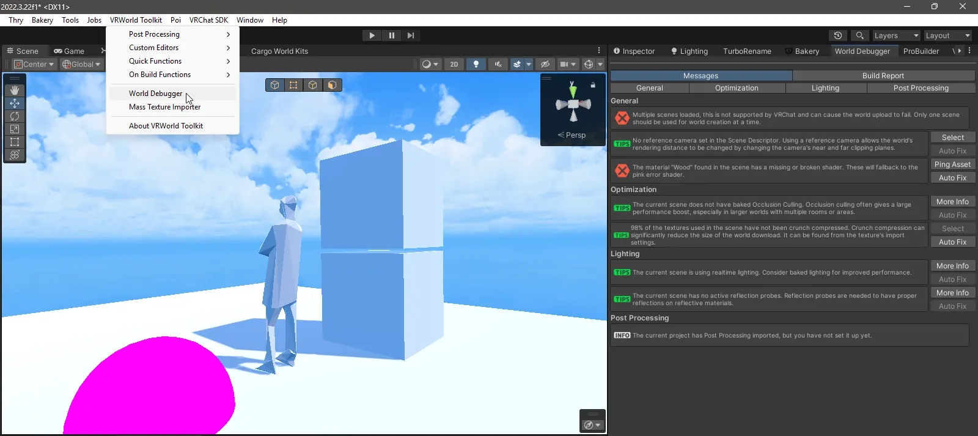Click the TIPS badge for Occlusion Culling message
Viewport: 978px width, 436px height.
[x=622, y=208]
